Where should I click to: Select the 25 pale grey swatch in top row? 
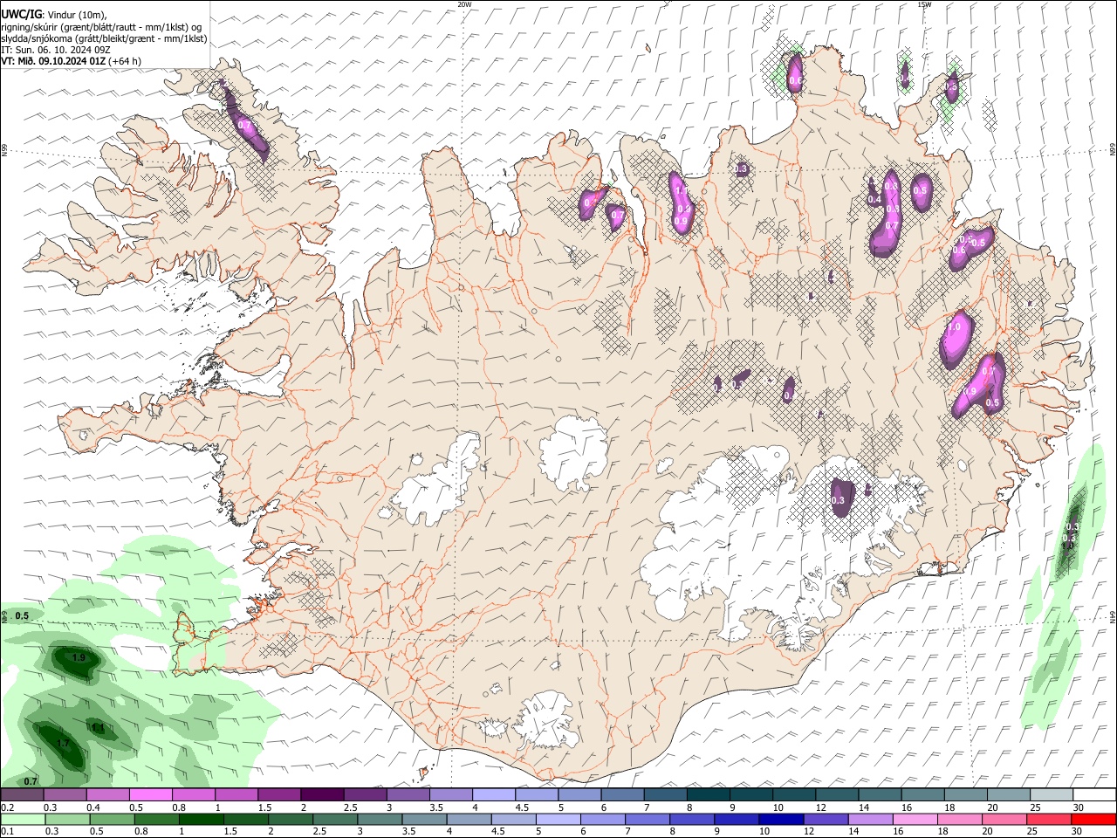[x=1052, y=794]
